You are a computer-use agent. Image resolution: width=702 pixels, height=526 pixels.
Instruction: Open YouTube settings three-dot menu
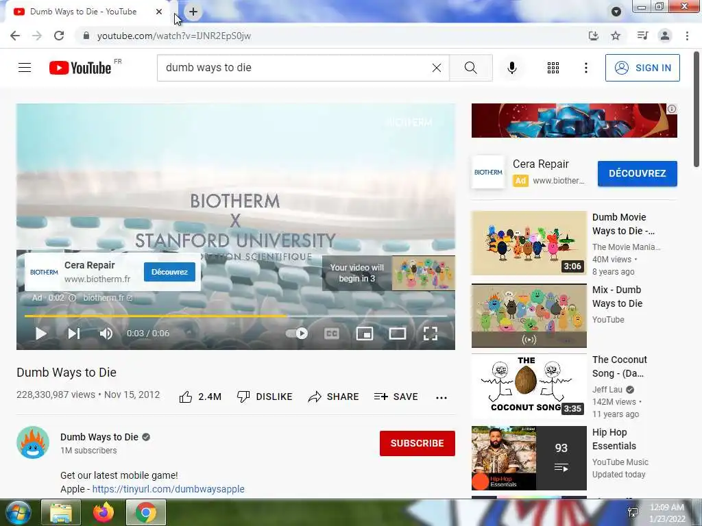585,68
